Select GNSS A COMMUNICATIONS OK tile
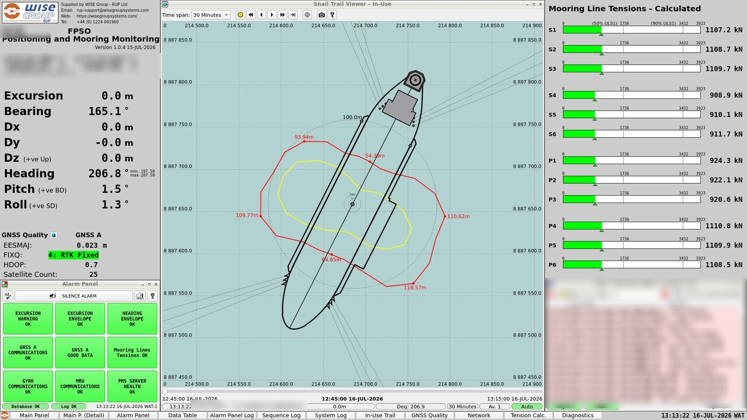Image resolution: width=747 pixels, height=420 pixels. 28,352
